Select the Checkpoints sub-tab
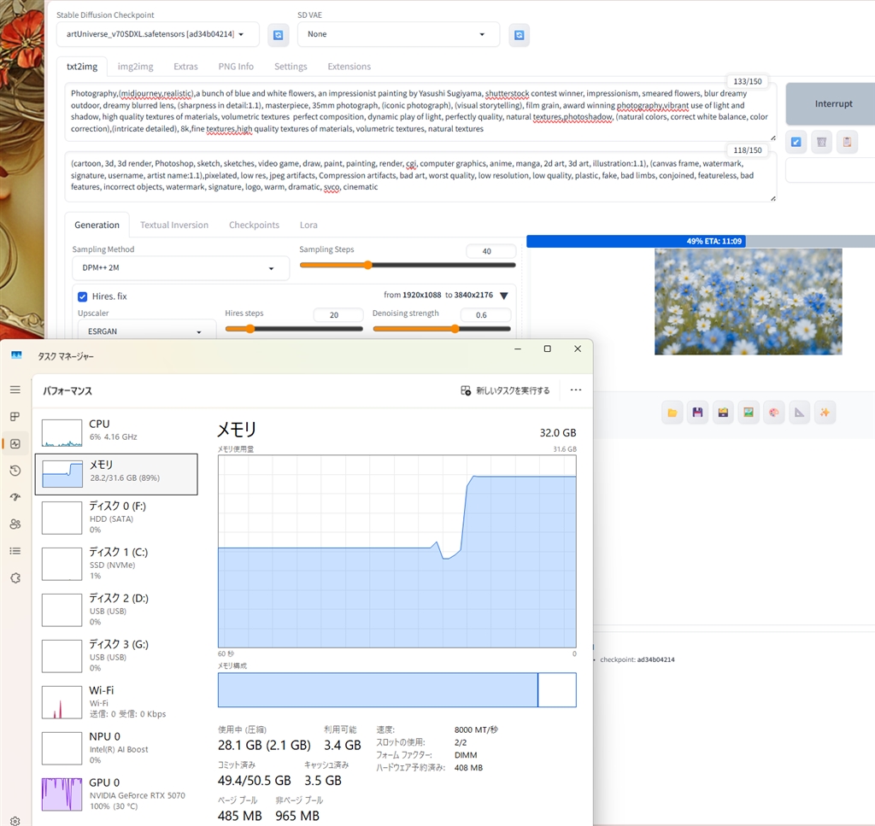This screenshot has width=875, height=826. tap(254, 225)
